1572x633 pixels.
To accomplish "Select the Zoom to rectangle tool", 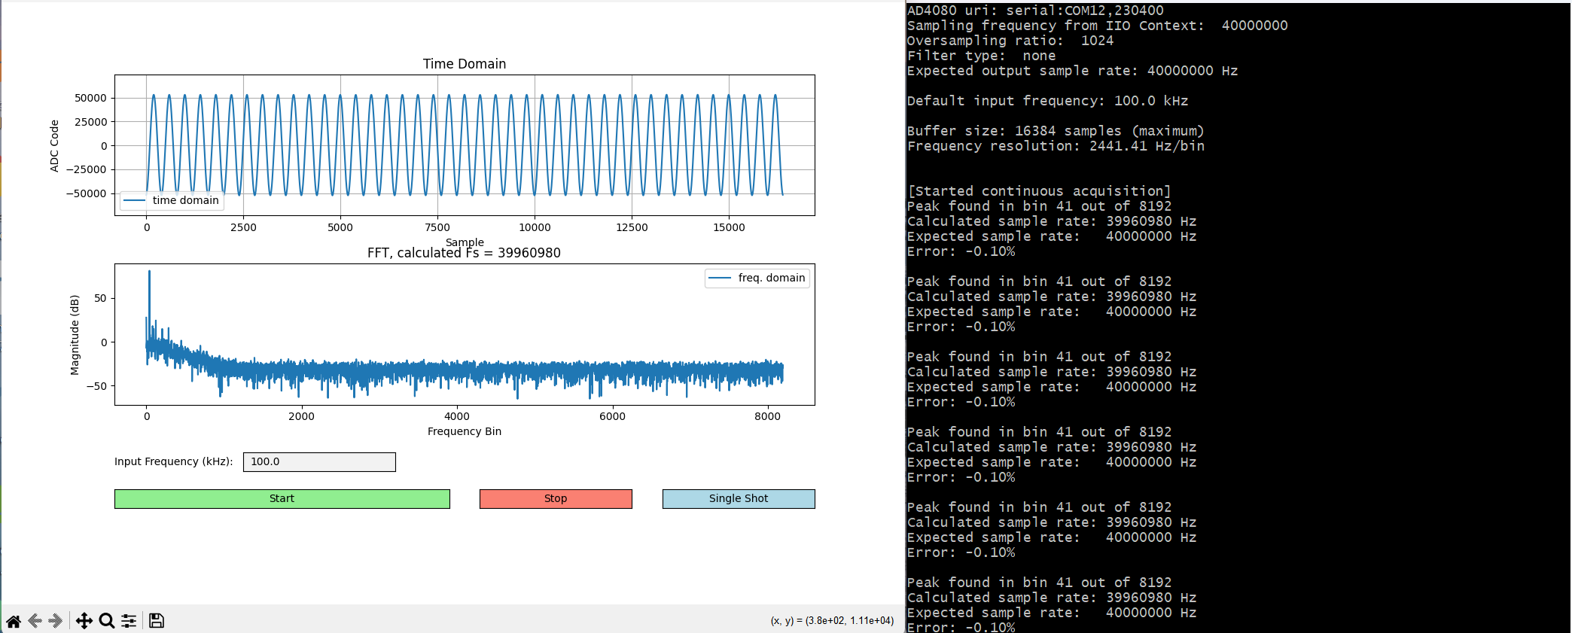I will coord(107,621).
